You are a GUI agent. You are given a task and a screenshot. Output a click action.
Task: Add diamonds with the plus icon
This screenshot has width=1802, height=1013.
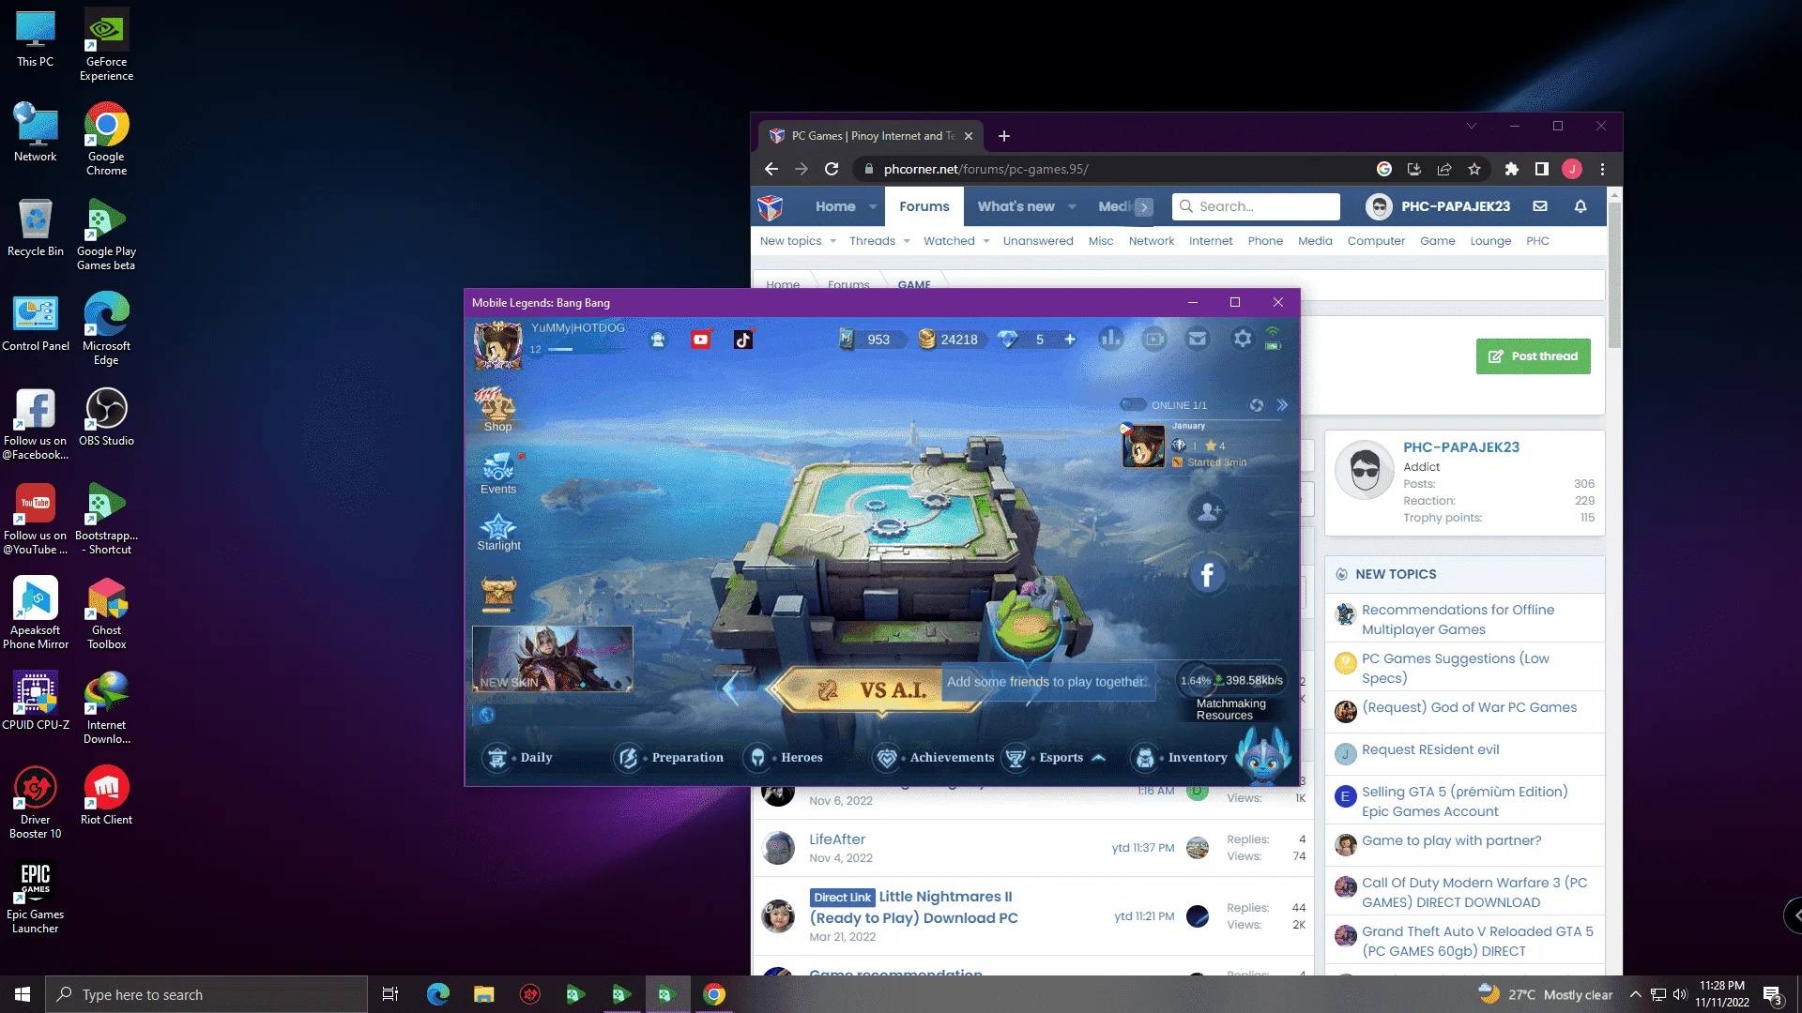[1069, 340]
